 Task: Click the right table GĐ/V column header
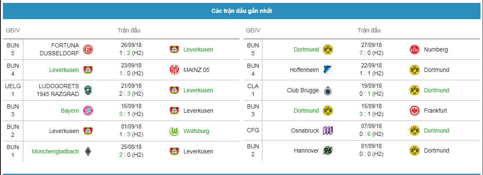pos(253,30)
